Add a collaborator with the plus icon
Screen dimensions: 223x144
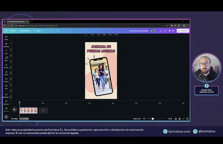click(x=156, y=31)
